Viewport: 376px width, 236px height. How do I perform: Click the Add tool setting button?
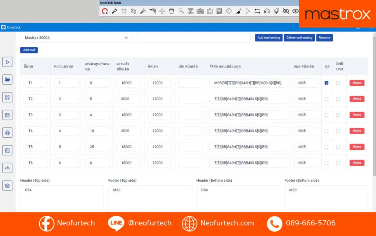[268, 37]
